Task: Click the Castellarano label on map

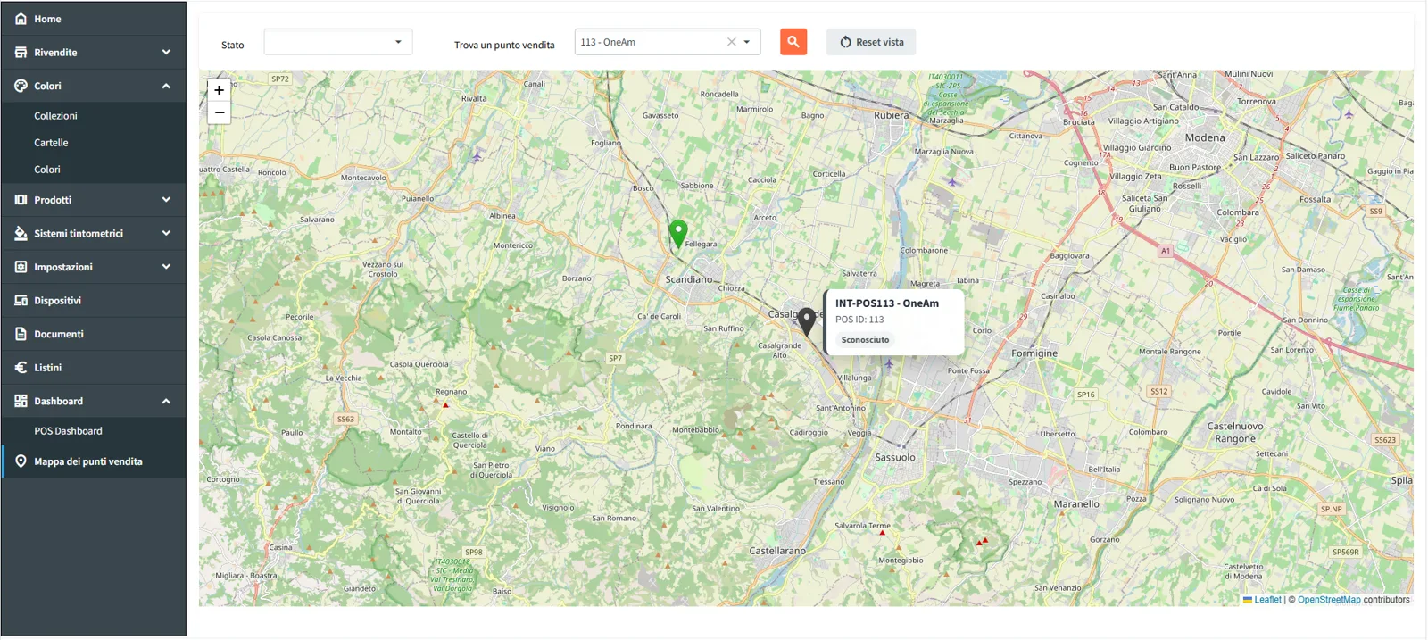Action: click(777, 552)
